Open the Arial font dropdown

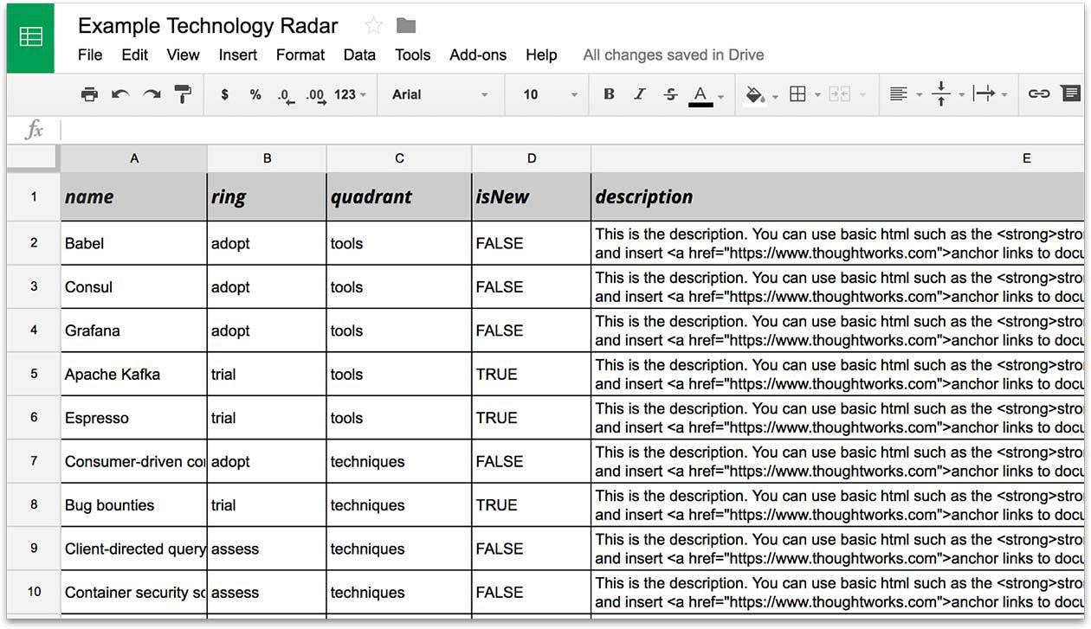(440, 94)
